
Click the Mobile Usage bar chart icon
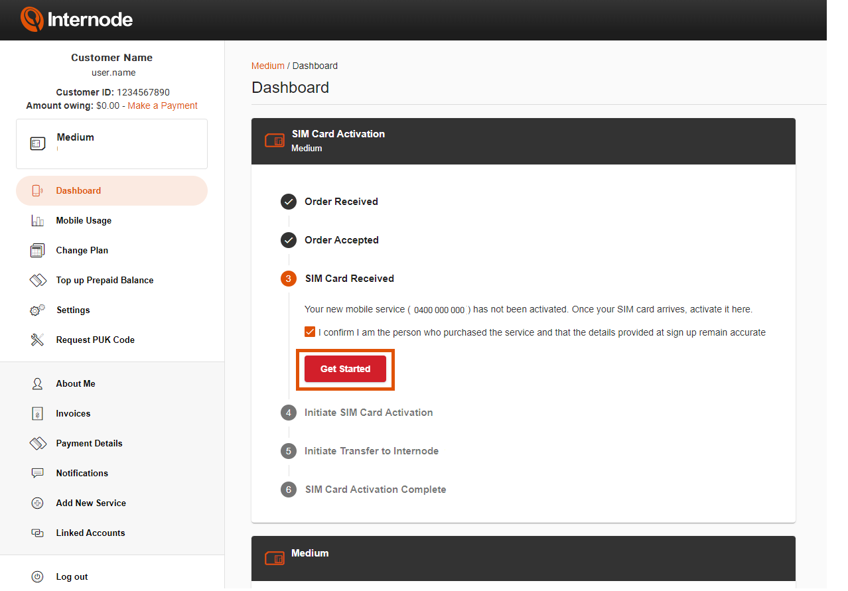(x=37, y=221)
